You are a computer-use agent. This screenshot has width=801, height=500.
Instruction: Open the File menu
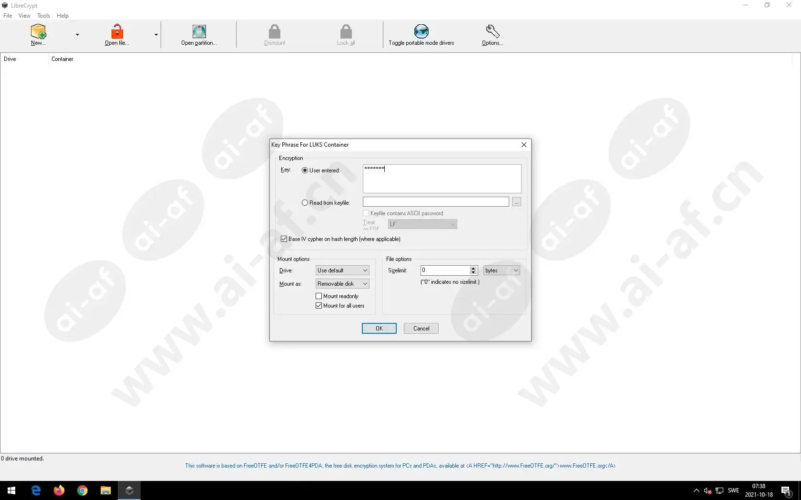point(8,16)
